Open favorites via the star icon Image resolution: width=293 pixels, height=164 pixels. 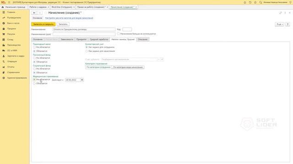pyautogui.click(x=255, y=2)
